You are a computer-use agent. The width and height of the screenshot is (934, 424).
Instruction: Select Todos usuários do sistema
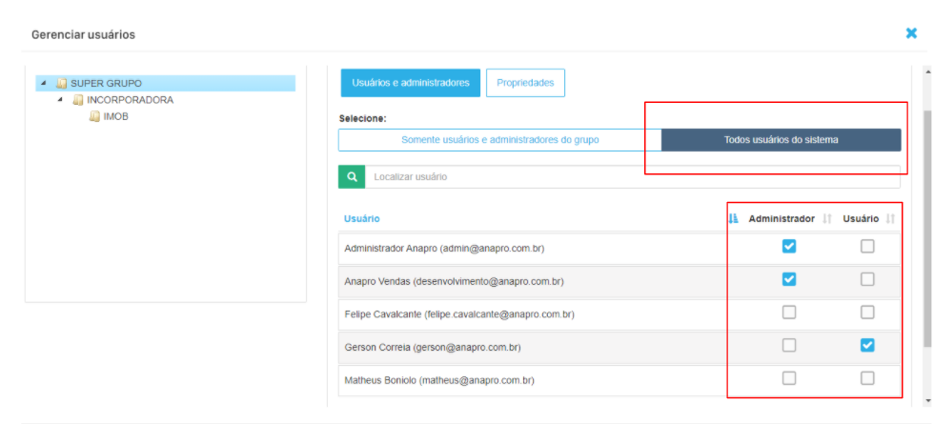781,140
